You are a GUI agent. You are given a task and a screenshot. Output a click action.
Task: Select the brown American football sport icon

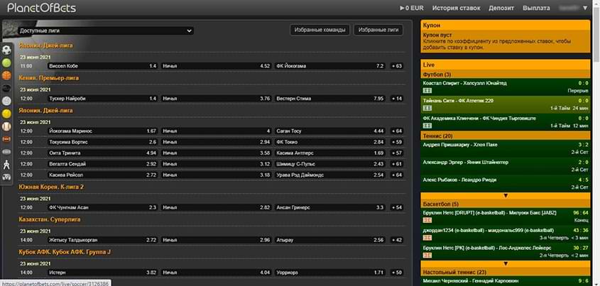click(x=6, y=139)
